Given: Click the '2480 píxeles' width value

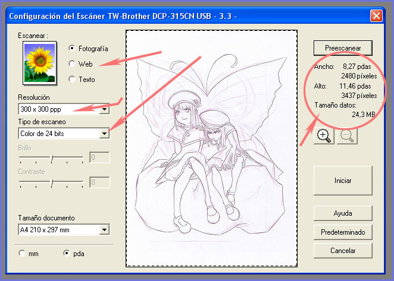Looking at the screenshot, I should [359, 76].
